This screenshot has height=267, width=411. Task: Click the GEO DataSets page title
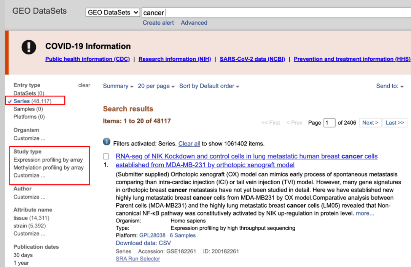tap(40, 11)
